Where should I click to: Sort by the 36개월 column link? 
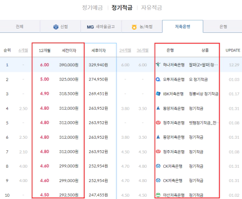pyautogui.click(x=142, y=50)
